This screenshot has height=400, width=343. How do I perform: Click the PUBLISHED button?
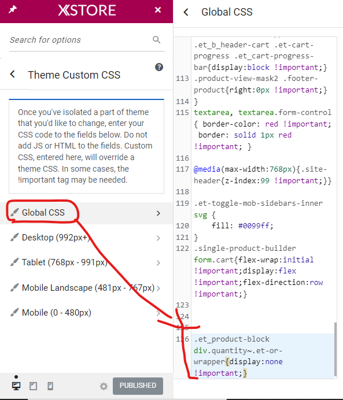pyautogui.click(x=138, y=386)
